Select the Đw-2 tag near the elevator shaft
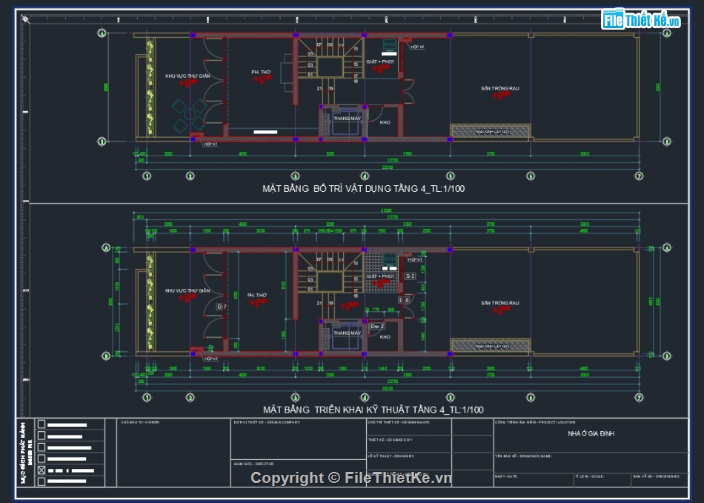Screen dimensions: 704x503 click(x=377, y=327)
